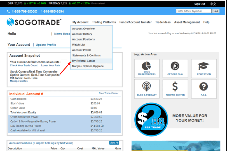The image size is (227, 151).
Task: Click the GO button next to stock symbol
Action: [x=216, y=11]
